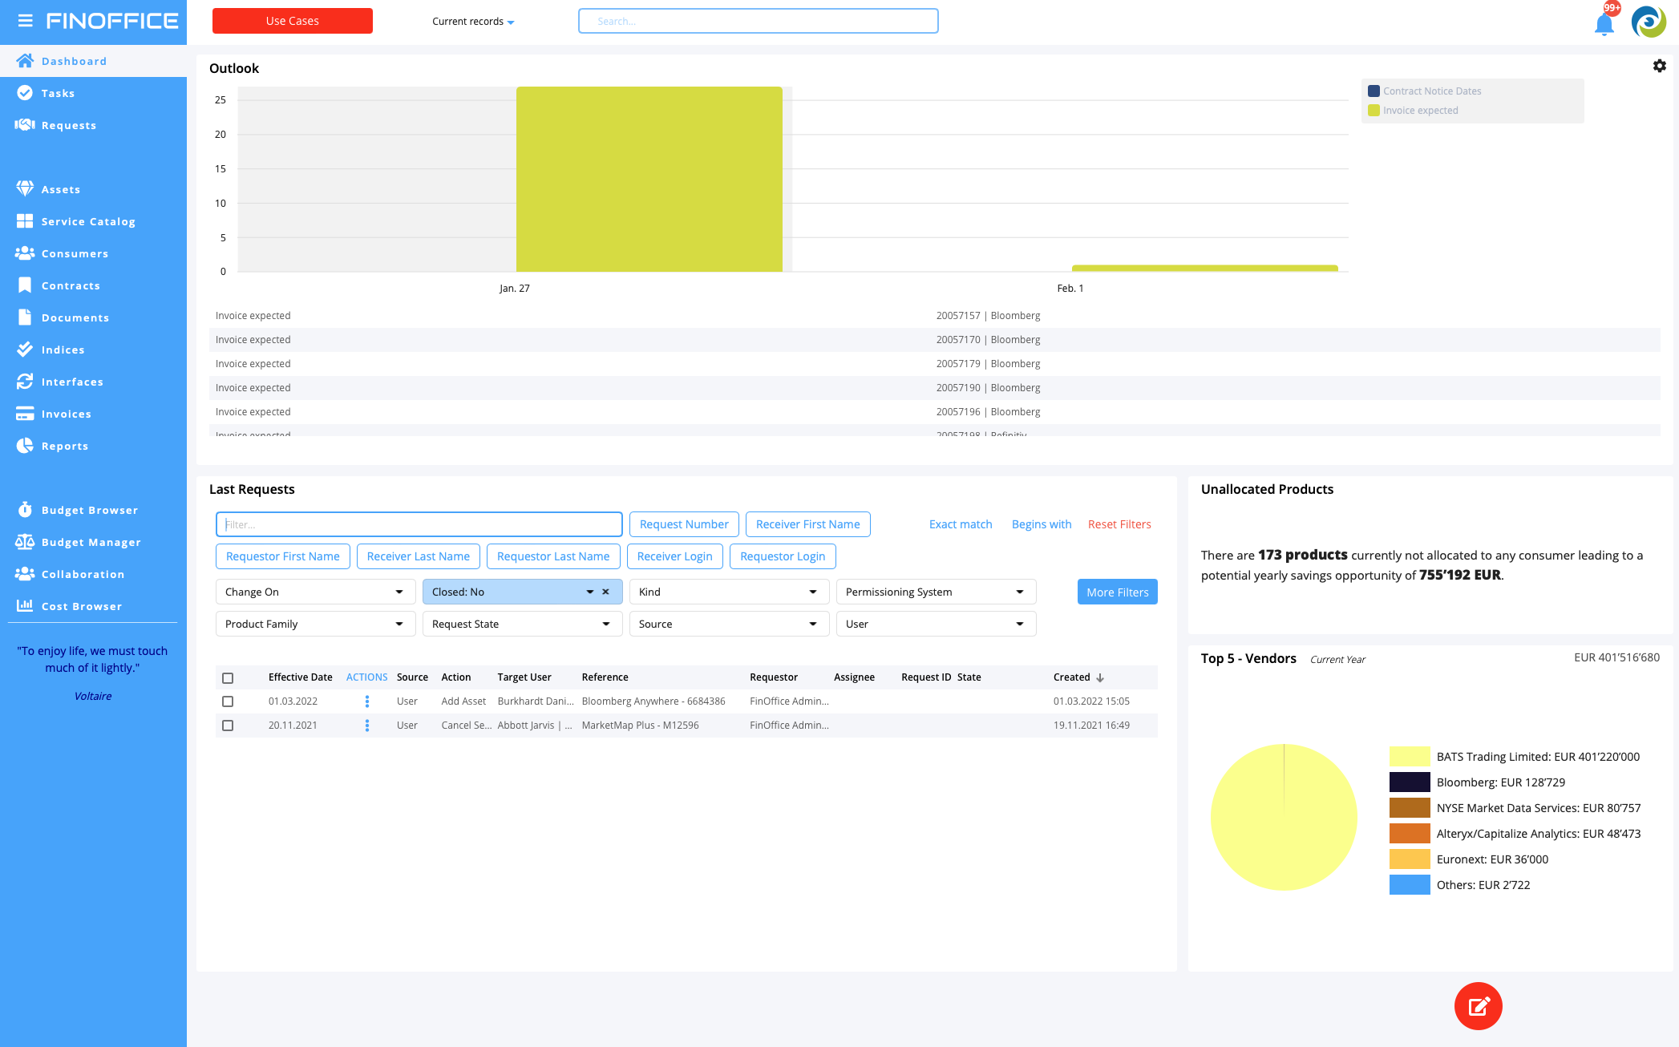Click the Indices double-check icon
The height and width of the screenshot is (1047, 1679).
click(25, 350)
